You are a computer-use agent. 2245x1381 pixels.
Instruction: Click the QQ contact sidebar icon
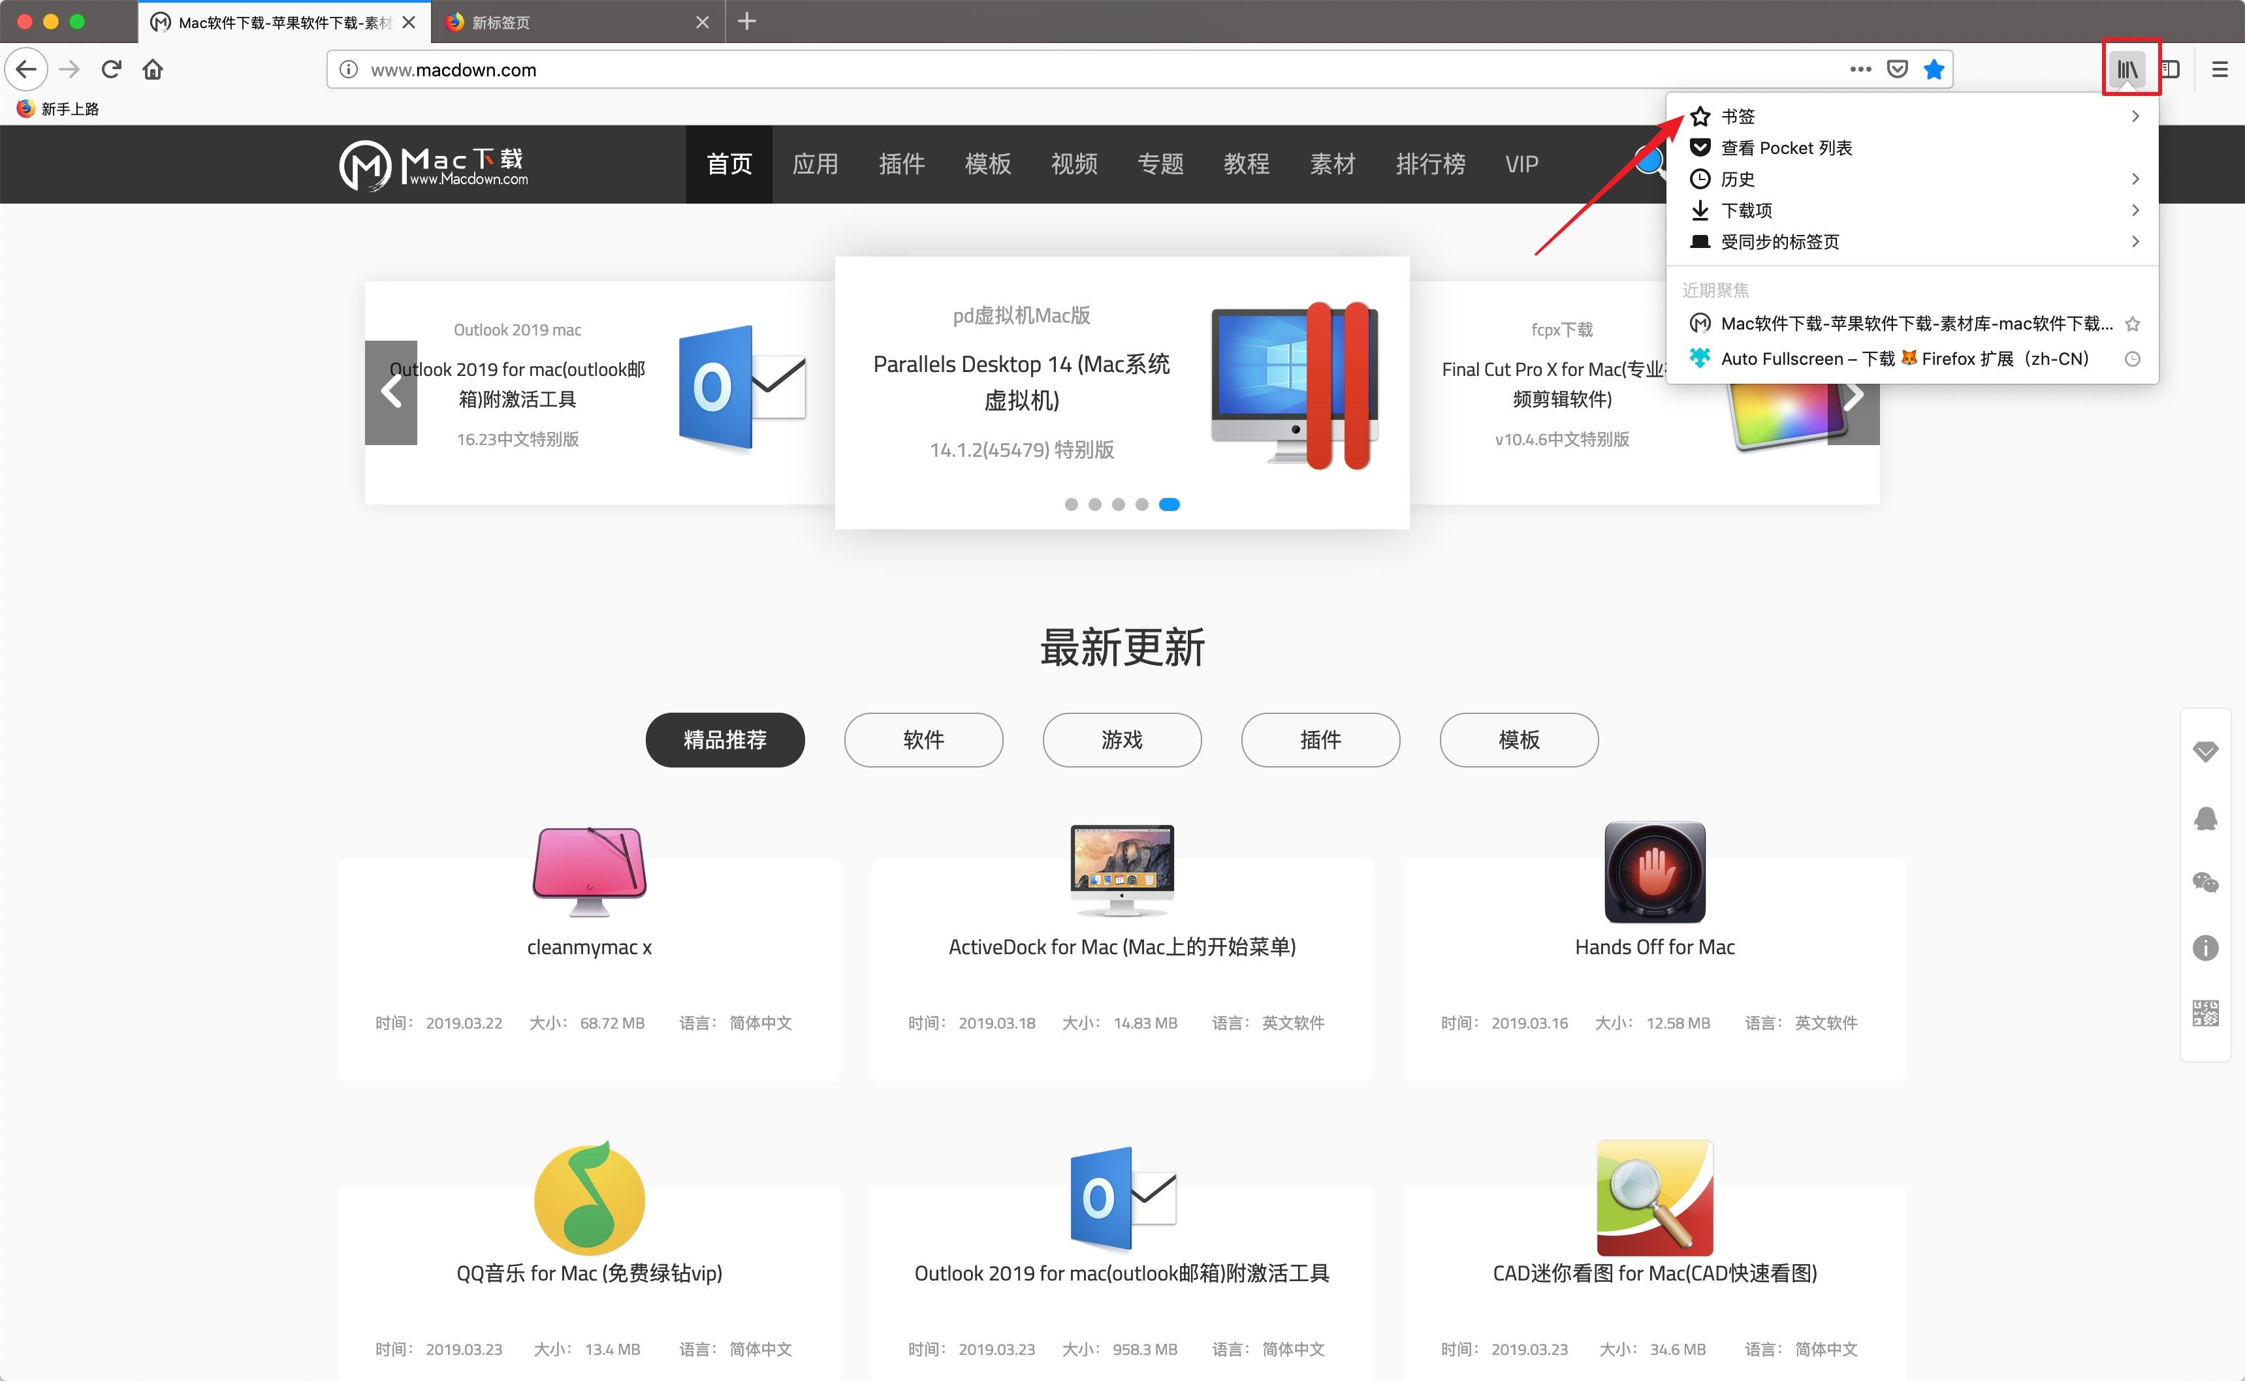(2206, 818)
